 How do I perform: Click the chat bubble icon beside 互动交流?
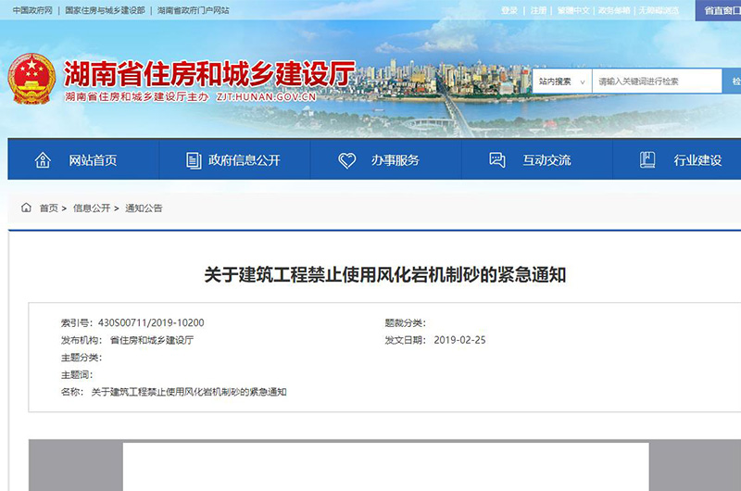point(496,159)
